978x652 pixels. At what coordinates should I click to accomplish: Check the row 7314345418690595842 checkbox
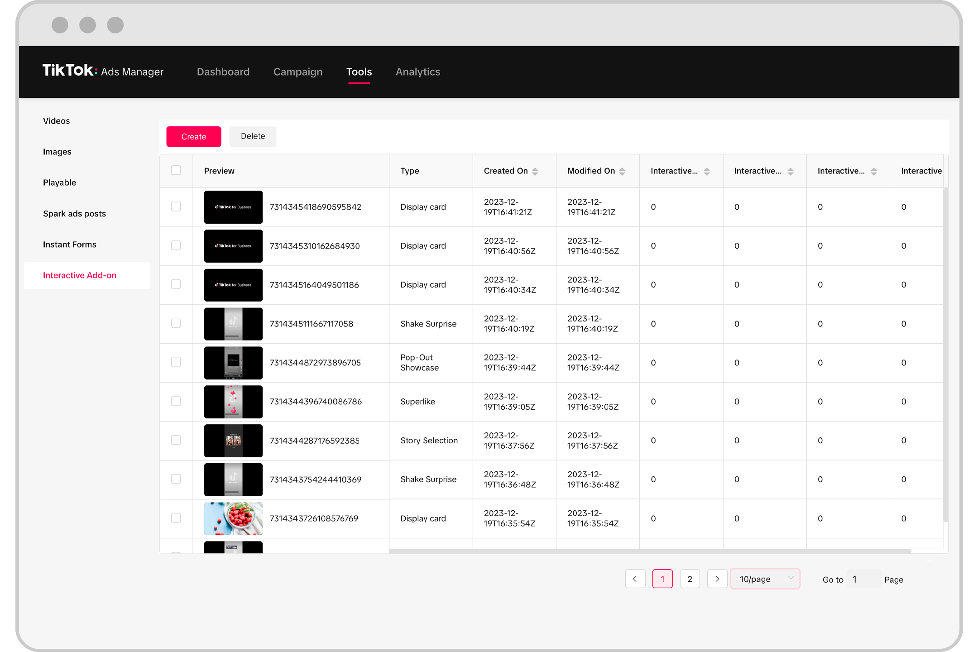[176, 206]
